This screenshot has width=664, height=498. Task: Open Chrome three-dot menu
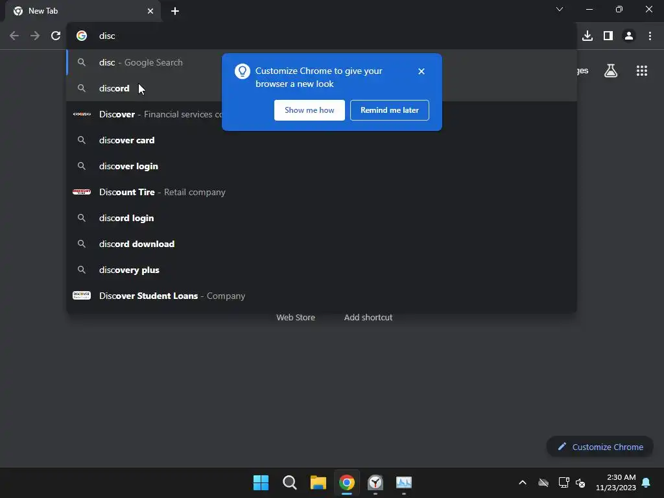point(650,36)
